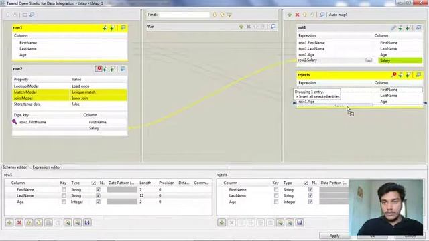Delete column in row1 schema editor
429x241 pixels.
19,223
